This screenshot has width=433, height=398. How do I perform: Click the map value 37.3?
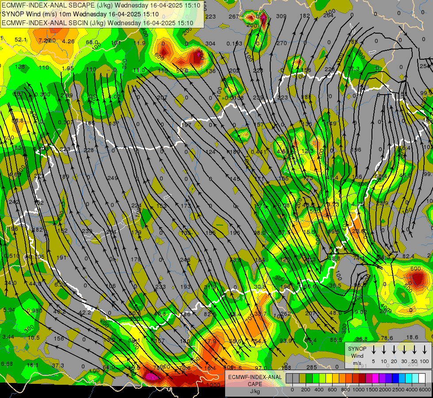click(58, 366)
